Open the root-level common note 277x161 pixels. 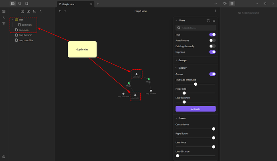point(24,30)
